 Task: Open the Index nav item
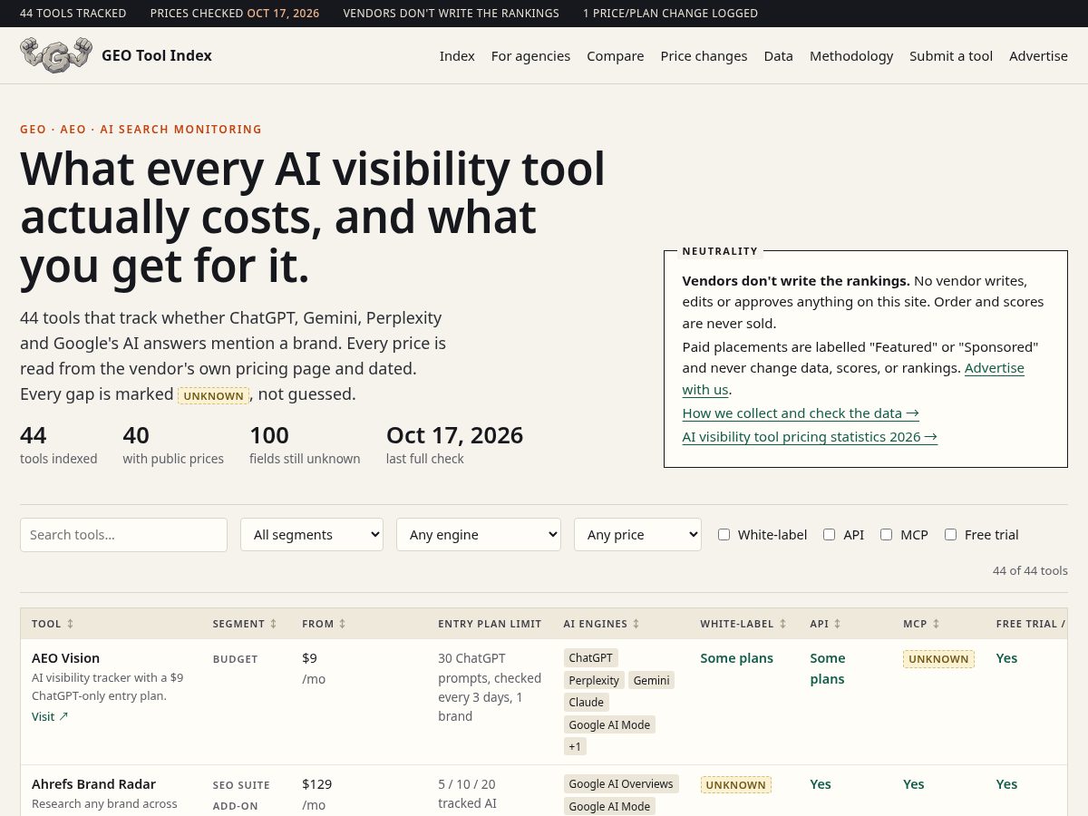pyautogui.click(x=457, y=55)
